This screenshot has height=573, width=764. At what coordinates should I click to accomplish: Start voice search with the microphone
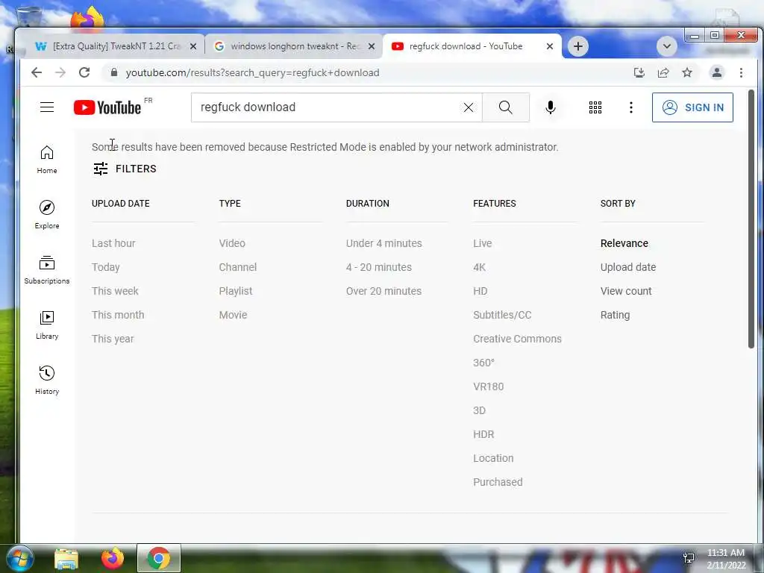coord(551,107)
